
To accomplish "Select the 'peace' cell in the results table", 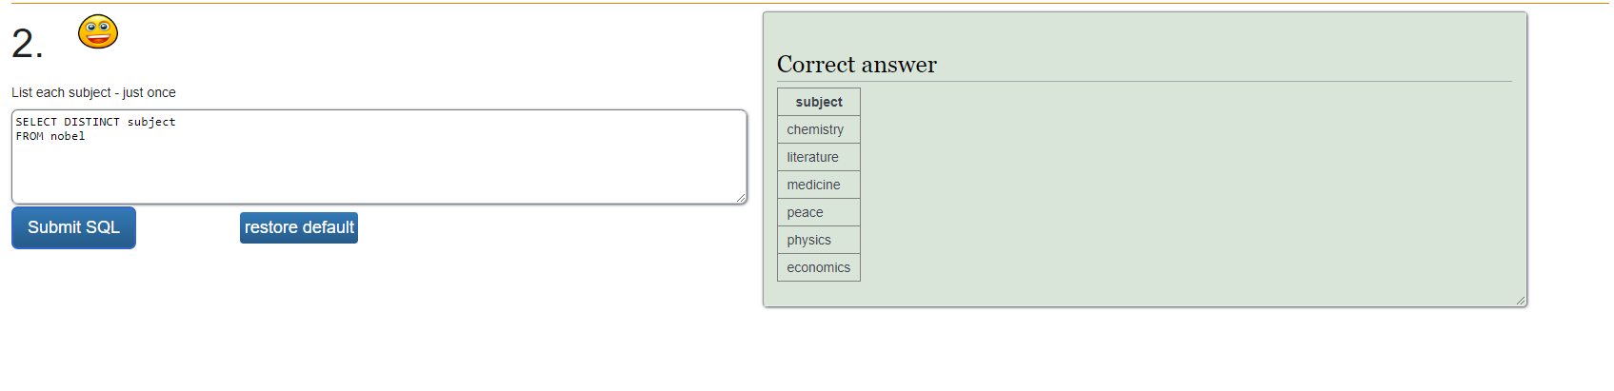I will coord(819,212).
